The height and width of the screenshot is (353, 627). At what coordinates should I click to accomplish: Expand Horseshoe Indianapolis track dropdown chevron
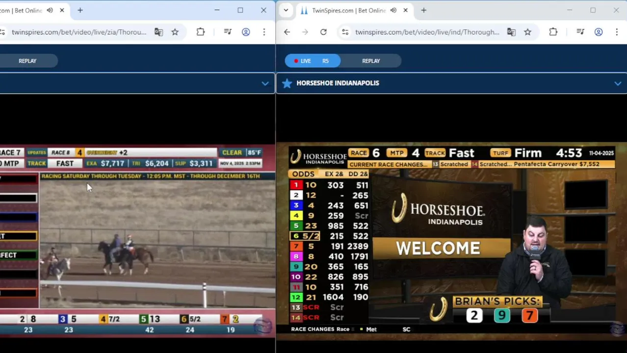(x=618, y=83)
